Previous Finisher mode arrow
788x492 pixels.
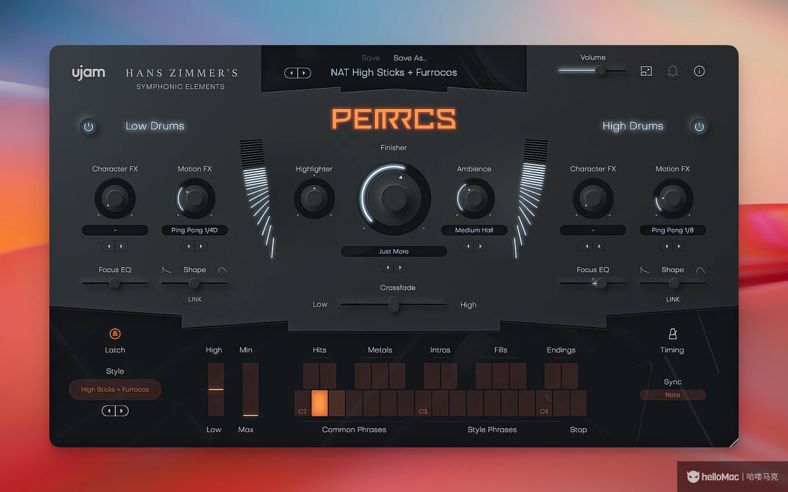pos(387,268)
